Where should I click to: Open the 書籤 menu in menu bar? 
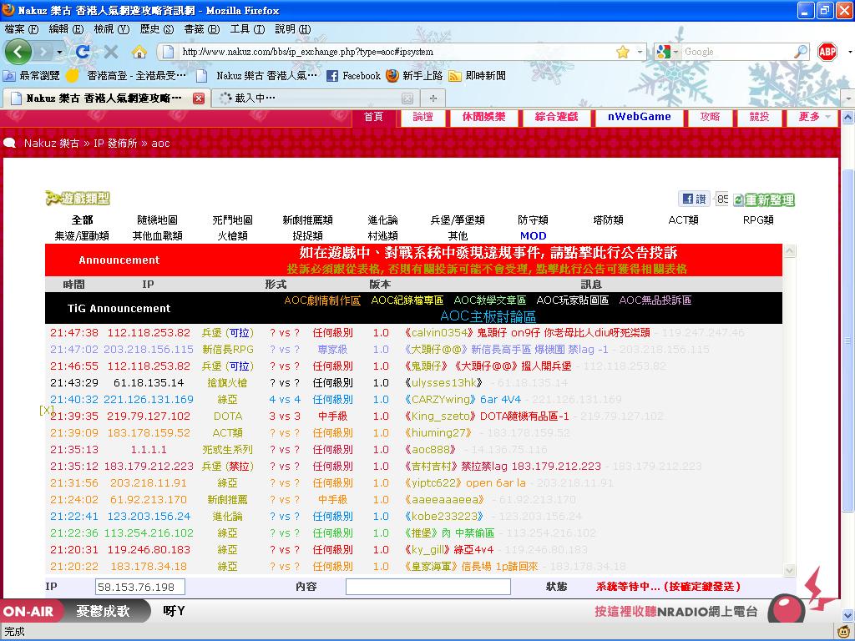tap(200, 28)
